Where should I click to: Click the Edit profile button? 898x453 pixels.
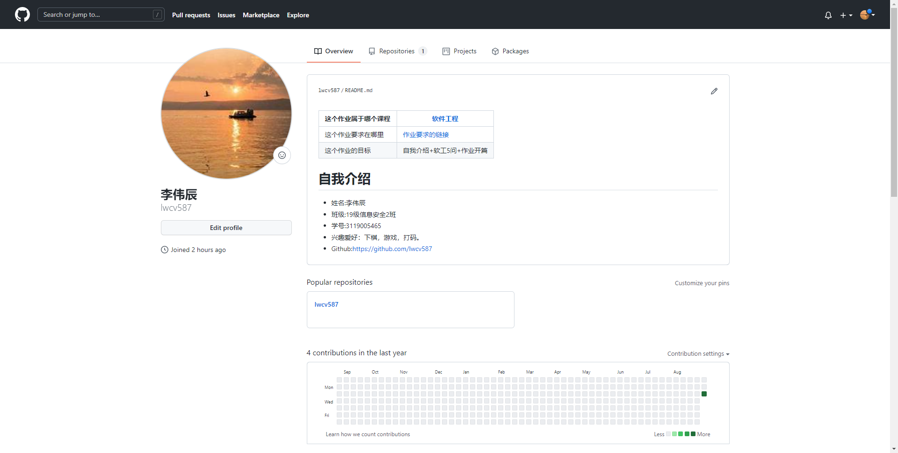tap(226, 228)
